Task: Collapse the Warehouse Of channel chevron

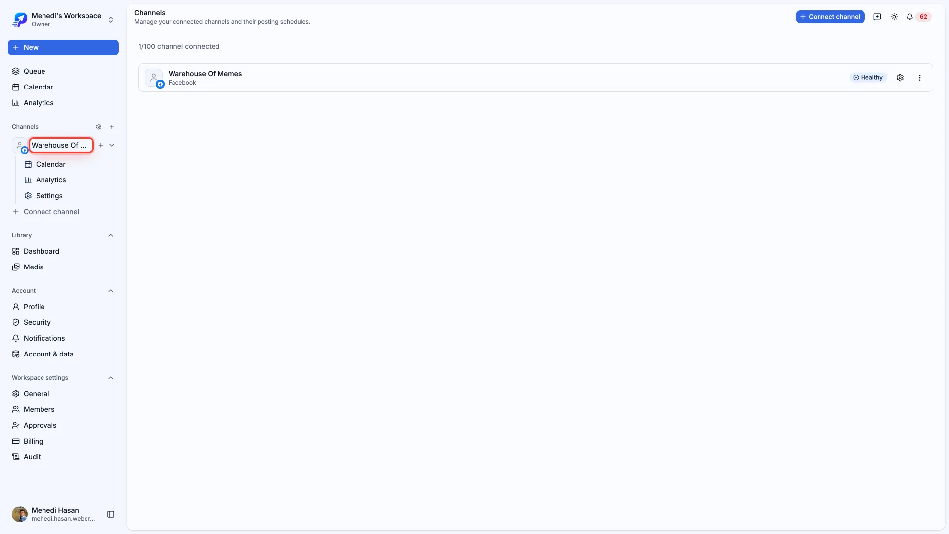Action: pos(112,145)
